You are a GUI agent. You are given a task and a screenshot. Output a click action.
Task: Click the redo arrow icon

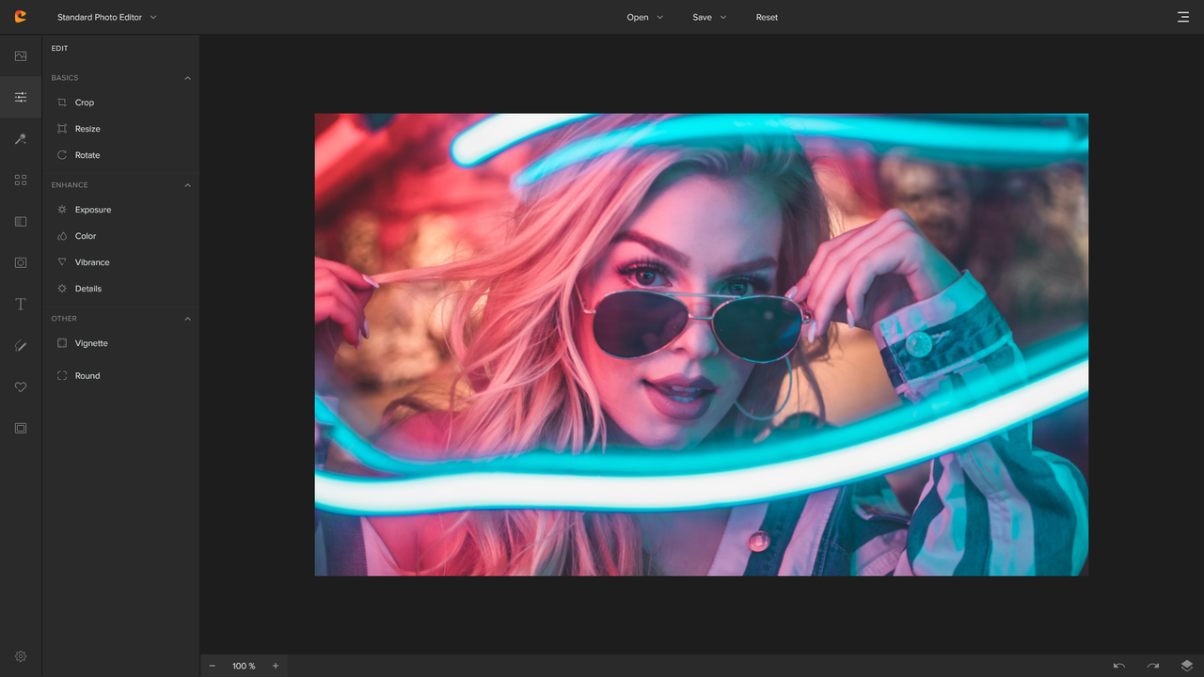click(1153, 666)
